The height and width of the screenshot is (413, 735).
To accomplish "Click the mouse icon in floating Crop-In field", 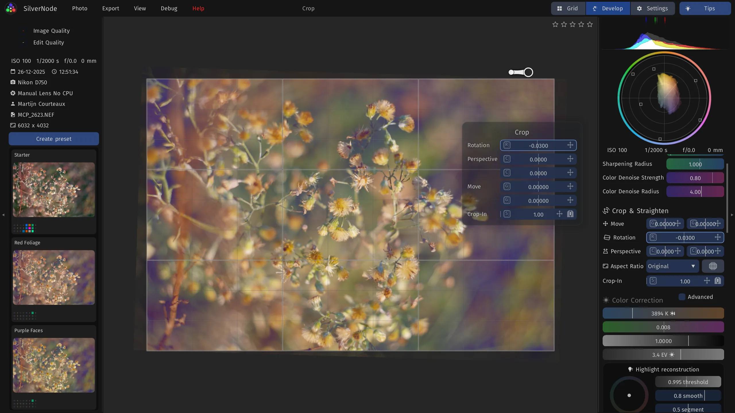I will click(x=570, y=214).
